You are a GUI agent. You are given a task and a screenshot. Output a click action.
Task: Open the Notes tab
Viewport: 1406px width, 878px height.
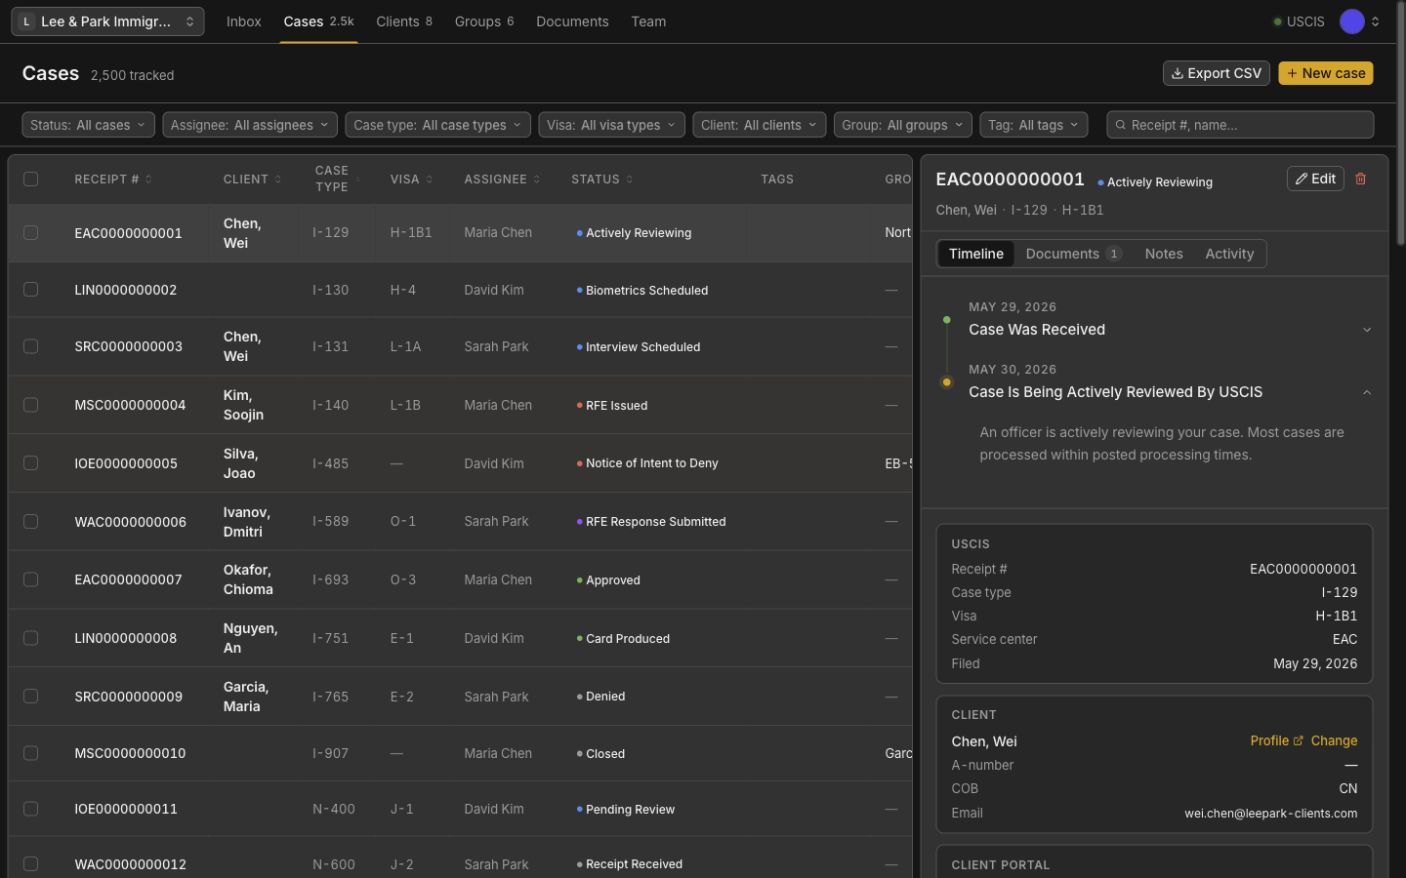coord(1164,254)
